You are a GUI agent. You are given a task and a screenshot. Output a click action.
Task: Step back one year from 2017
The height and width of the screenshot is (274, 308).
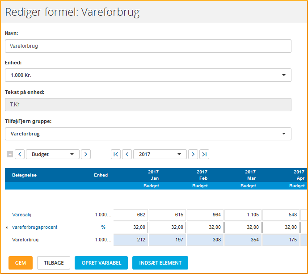click(127, 154)
